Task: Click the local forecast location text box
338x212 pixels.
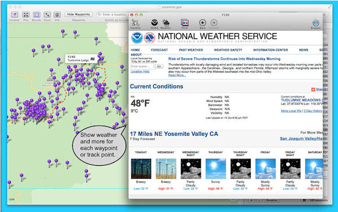Action: (143, 67)
